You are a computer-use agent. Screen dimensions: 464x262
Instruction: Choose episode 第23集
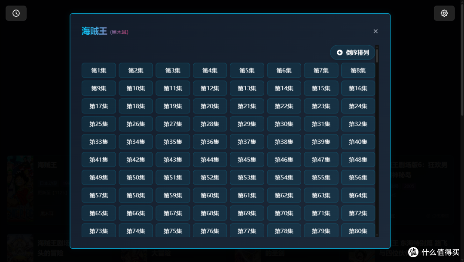(x=321, y=106)
